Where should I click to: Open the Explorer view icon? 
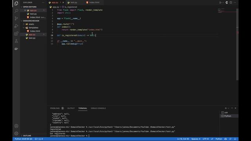click(16, 4)
